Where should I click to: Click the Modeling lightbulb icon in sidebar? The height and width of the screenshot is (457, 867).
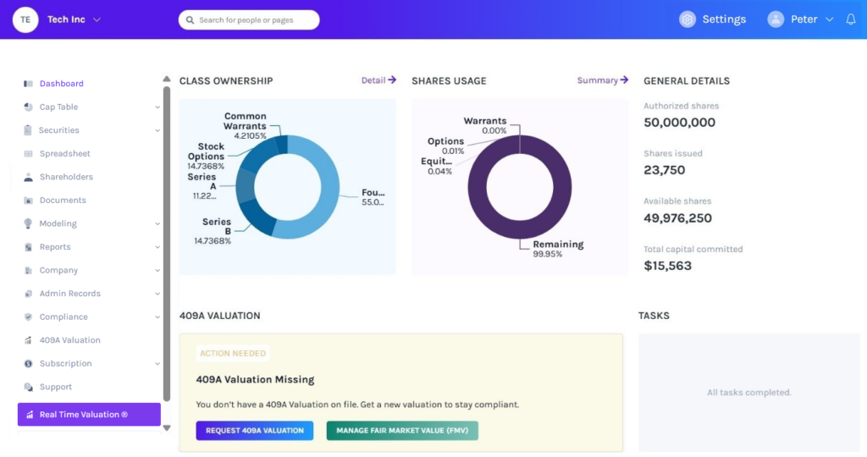point(29,223)
